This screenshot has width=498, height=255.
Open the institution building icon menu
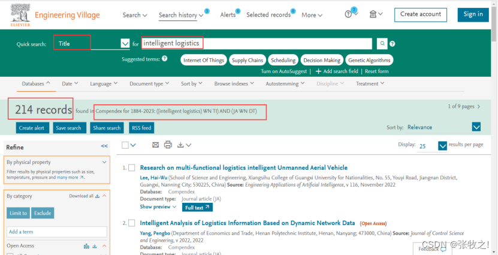click(x=373, y=14)
